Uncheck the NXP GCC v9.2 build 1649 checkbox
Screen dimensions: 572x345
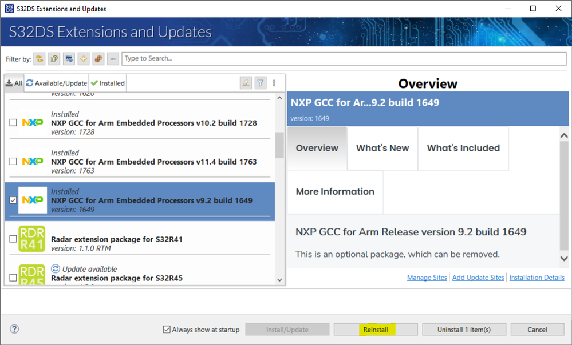[13, 200]
